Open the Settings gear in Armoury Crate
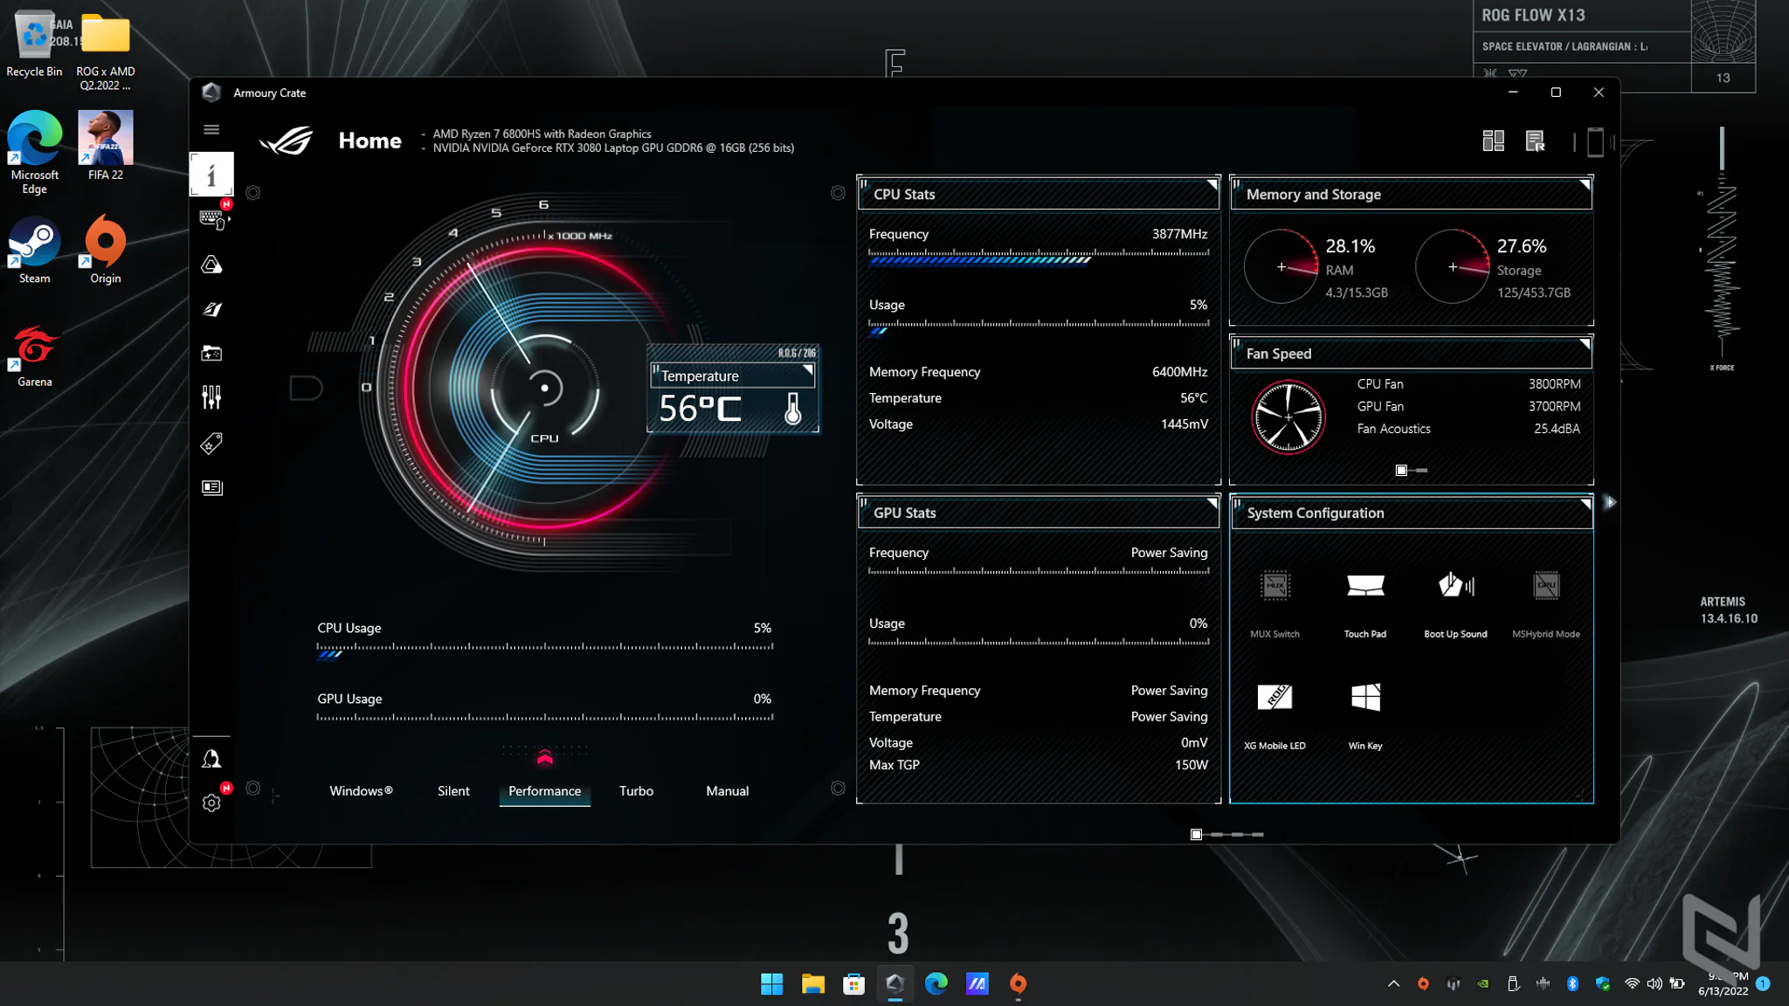 pyautogui.click(x=211, y=803)
